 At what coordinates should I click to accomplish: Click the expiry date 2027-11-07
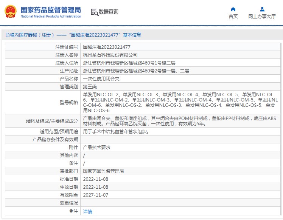click(x=96, y=195)
